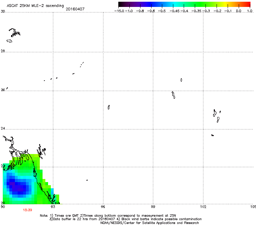Click the 93 longitude axis label
Viewport: 256px width, 225px height.
click(x=53, y=207)
